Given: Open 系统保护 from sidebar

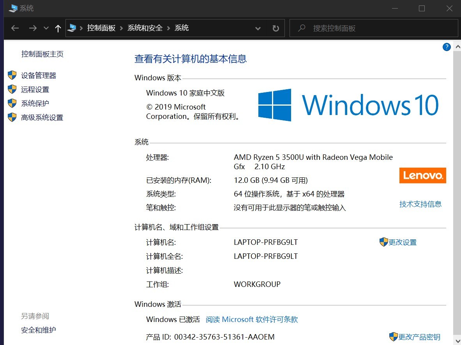Looking at the screenshot, I should (x=35, y=104).
